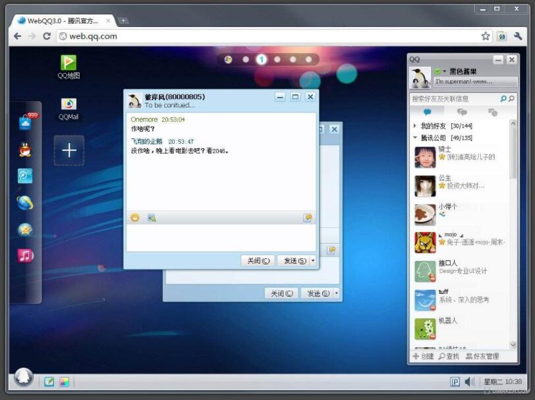Open the red-scarf QQ penguin in the left dock

[25, 150]
